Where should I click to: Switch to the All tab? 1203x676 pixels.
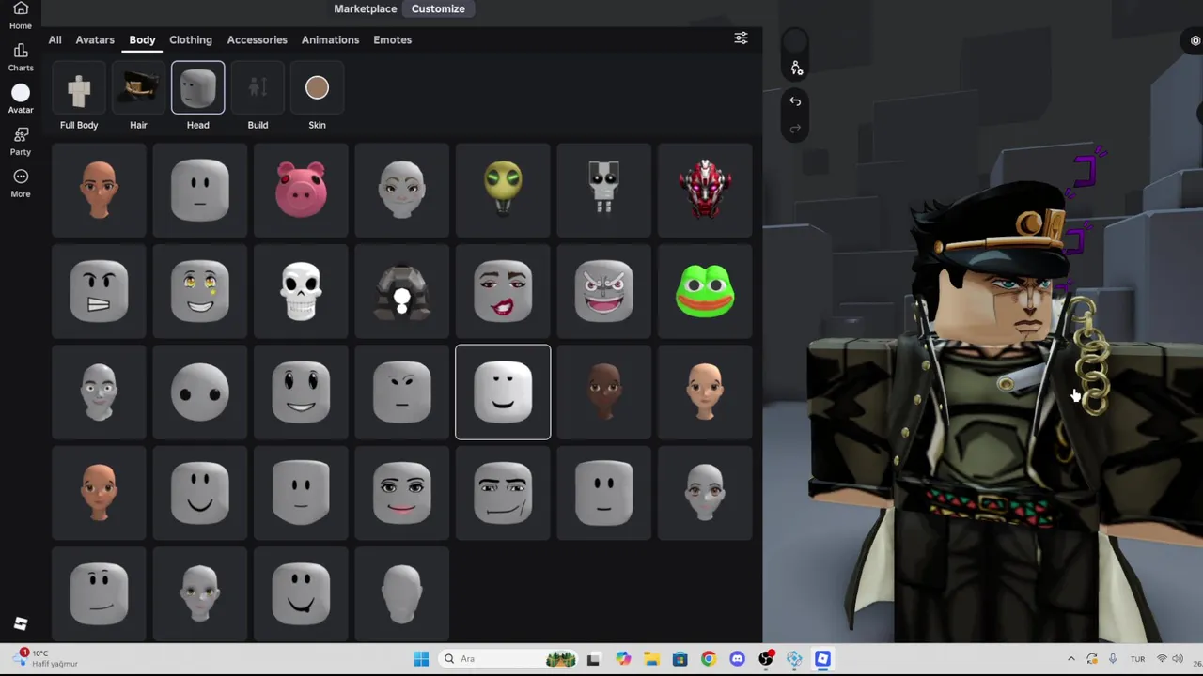tap(55, 39)
